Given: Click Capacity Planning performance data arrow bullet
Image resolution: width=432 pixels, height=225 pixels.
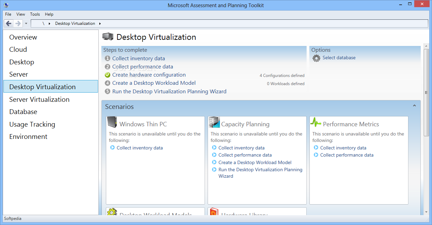Looking at the screenshot, I should coord(214,155).
